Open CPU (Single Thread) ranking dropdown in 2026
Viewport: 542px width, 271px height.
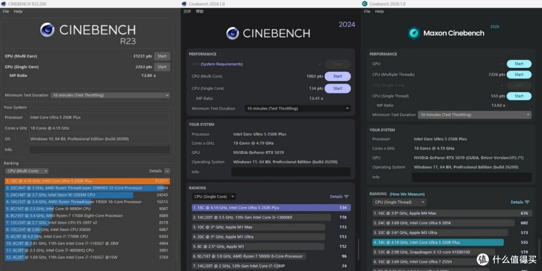399,202
